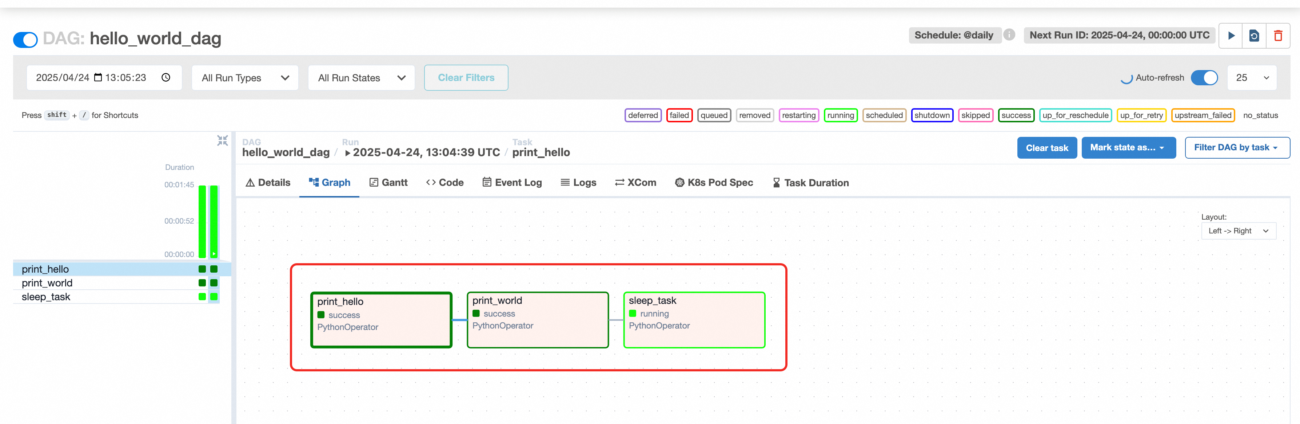
Task: Click the trigger DAG play icon
Action: (1231, 36)
